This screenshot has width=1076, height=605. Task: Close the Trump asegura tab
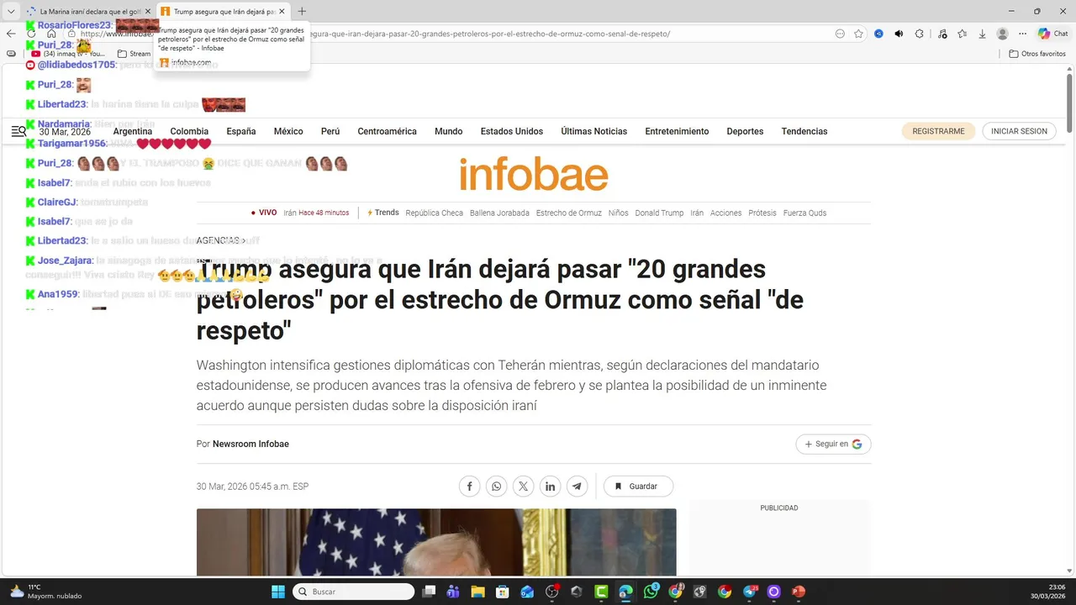[282, 11]
